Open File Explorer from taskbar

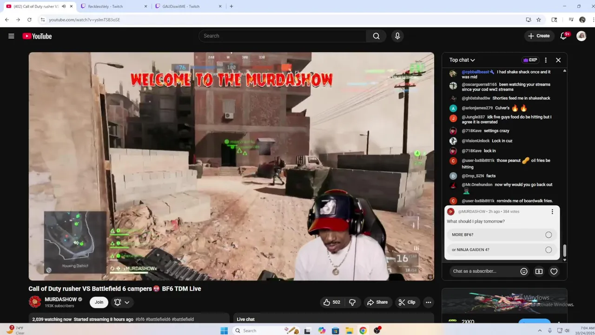[x=349, y=331]
